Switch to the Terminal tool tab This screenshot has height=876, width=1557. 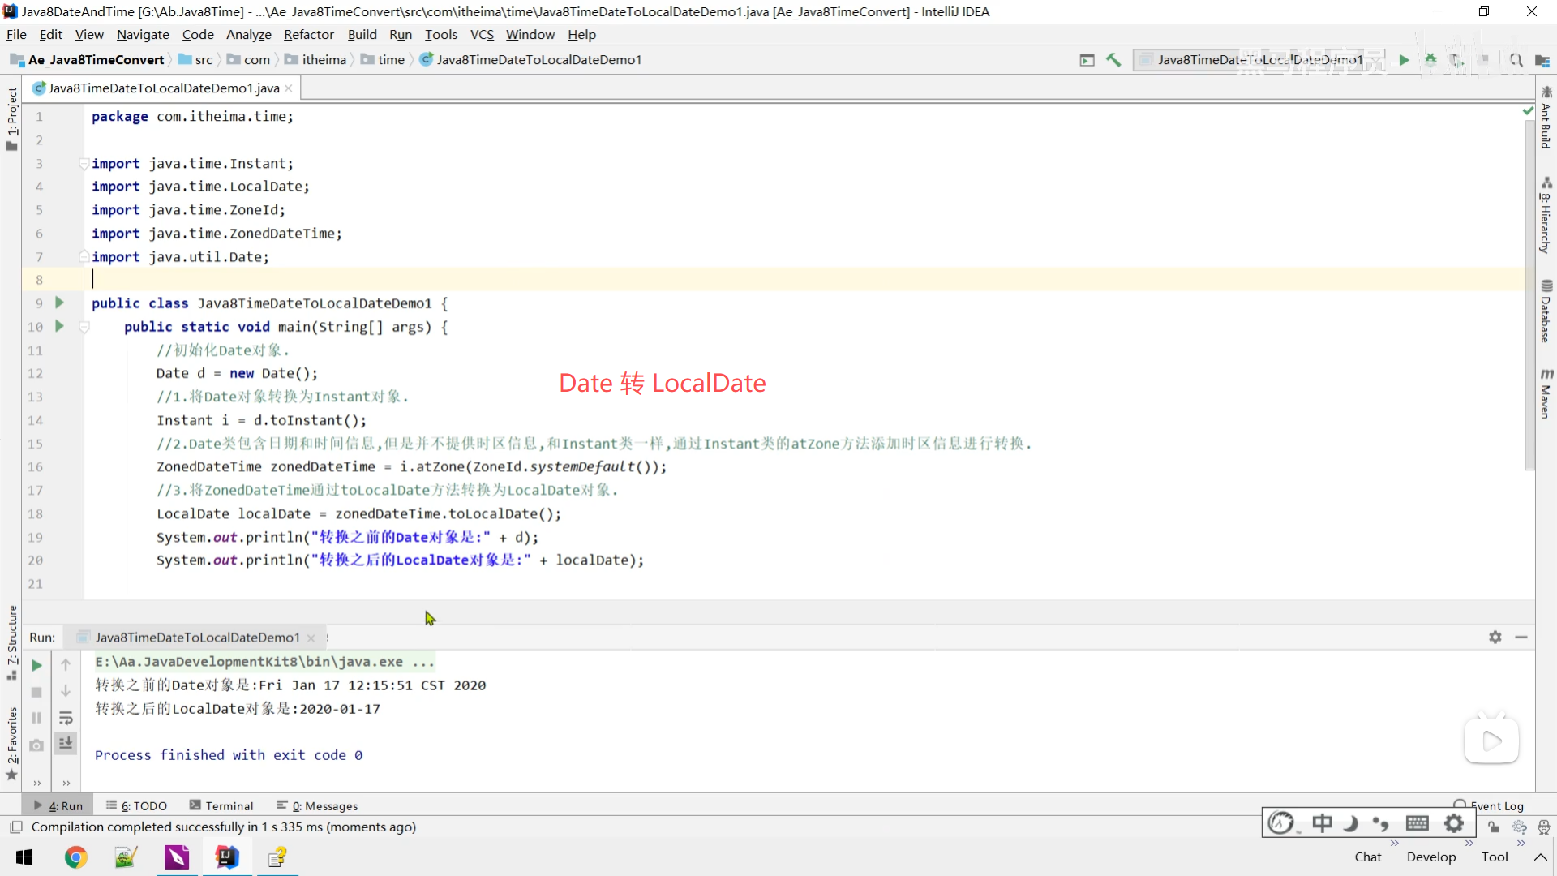[221, 805]
